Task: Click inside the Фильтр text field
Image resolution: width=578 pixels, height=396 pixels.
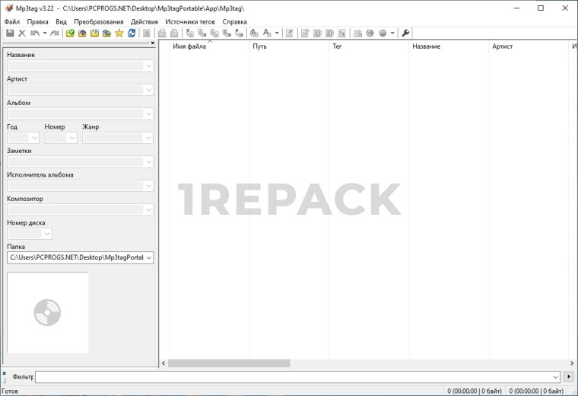Action: 297,377
